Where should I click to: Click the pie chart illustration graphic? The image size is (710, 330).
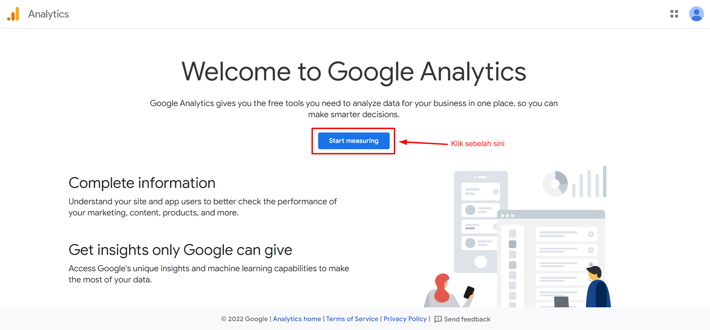(556, 183)
